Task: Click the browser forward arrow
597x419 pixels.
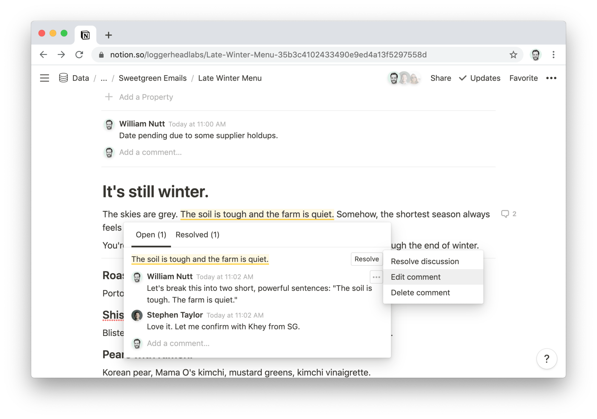Action: [x=61, y=55]
